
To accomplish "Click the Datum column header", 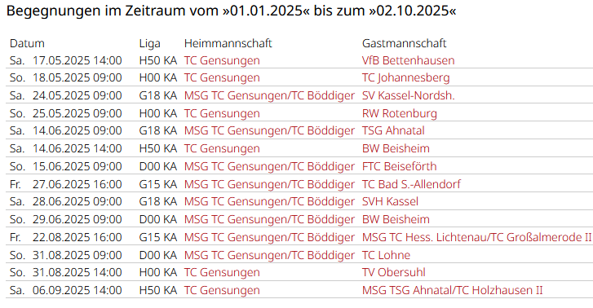I will [x=27, y=43].
